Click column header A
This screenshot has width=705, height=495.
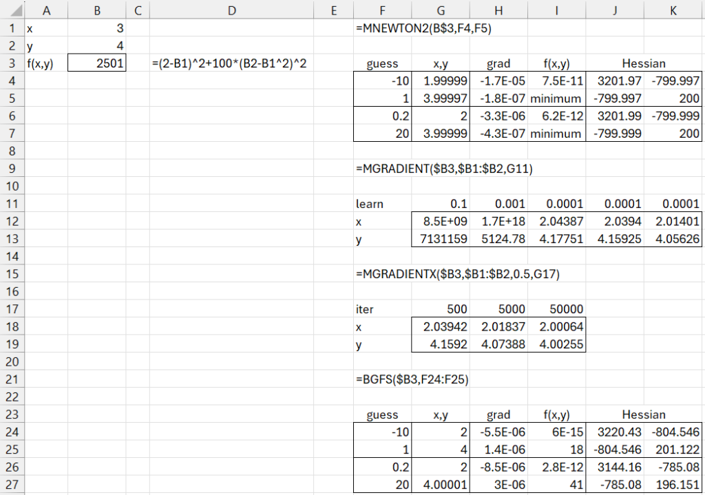pyautogui.click(x=47, y=10)
